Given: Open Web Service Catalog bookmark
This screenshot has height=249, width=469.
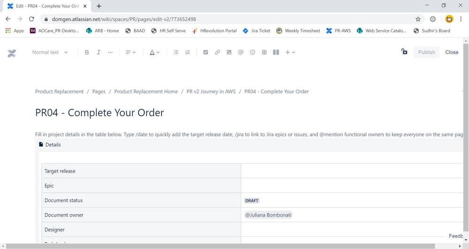Looking at the screenshot, I should tap(381, 30).
